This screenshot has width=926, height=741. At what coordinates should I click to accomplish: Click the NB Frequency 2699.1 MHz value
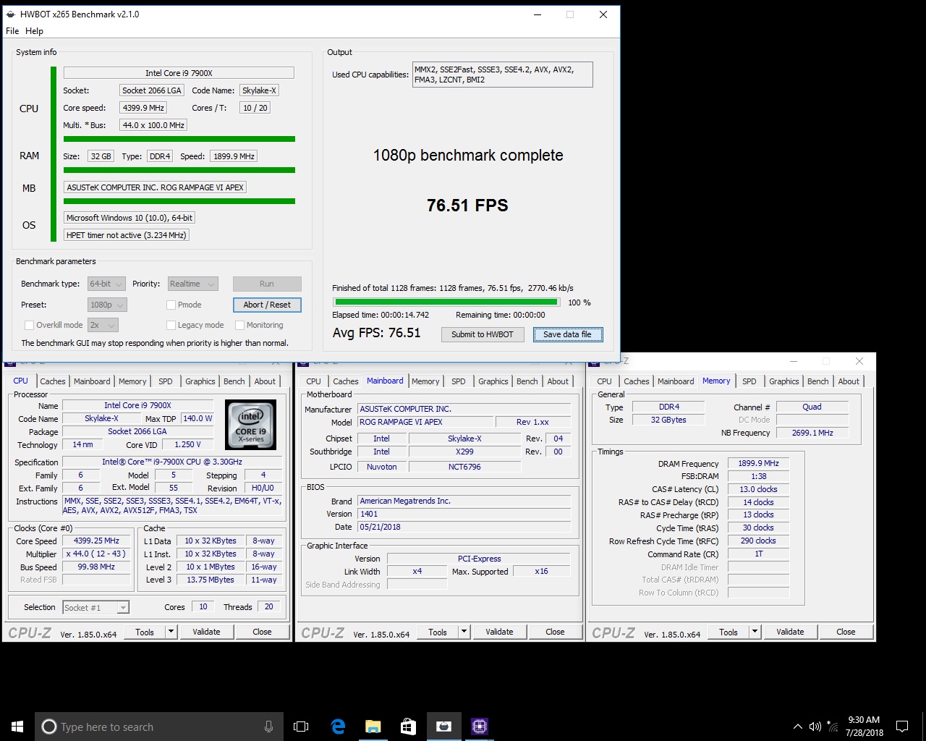(x=812, y=433)
